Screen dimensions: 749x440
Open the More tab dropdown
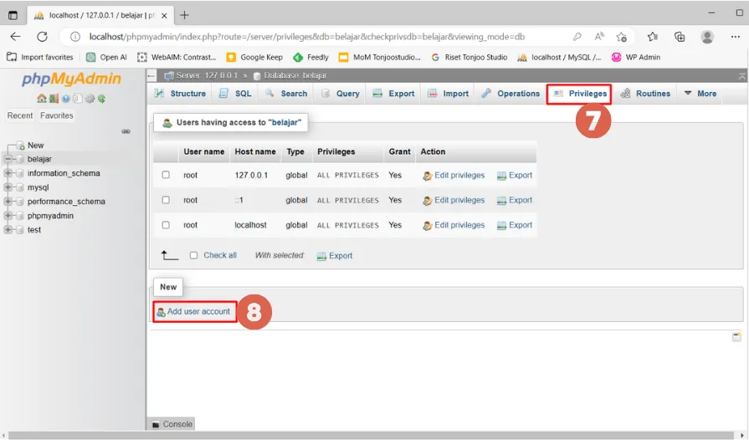(x=700, y=94)
